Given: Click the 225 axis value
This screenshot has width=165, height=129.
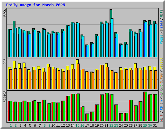Looking at the screenshot, I should point(5,61).
